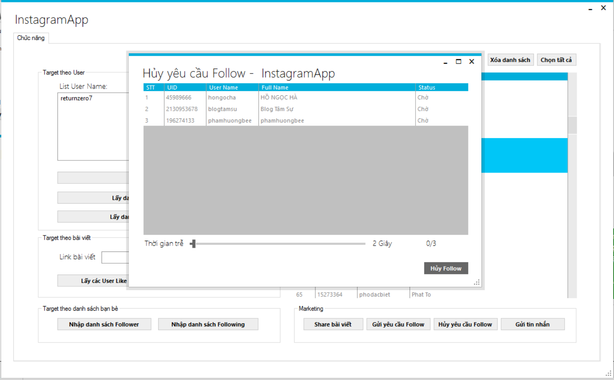Click Nhập danh sách Following button

coord(208,324)
